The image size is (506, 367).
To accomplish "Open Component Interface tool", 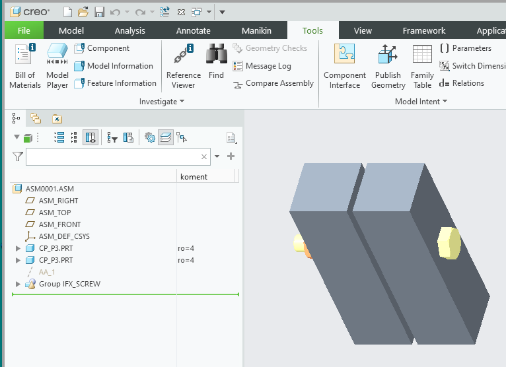I will (x=345, y=66).
